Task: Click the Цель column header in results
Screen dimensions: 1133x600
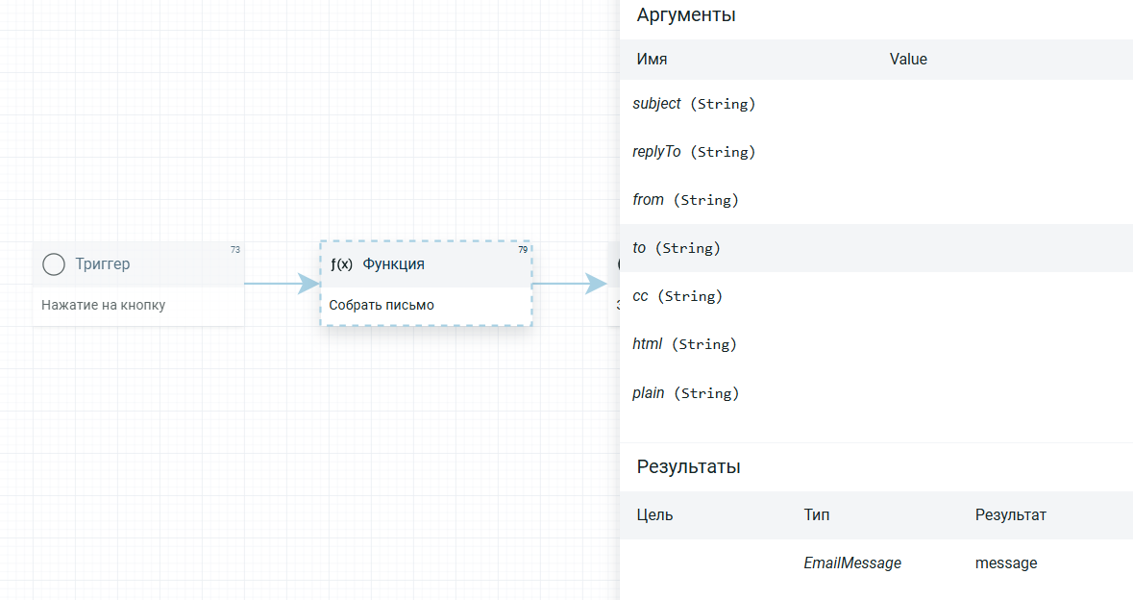Action: 654,515
